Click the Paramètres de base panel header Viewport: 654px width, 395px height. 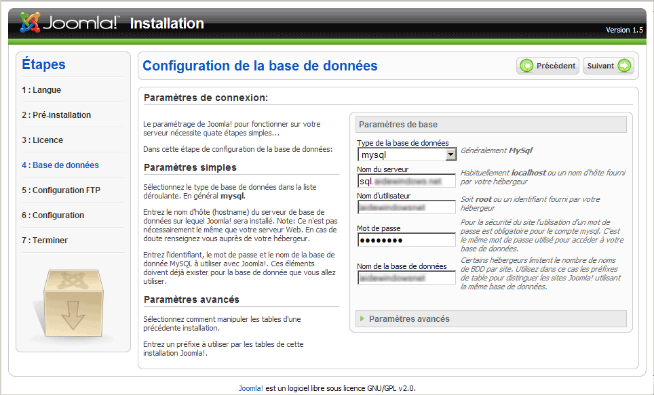point(491,124)
